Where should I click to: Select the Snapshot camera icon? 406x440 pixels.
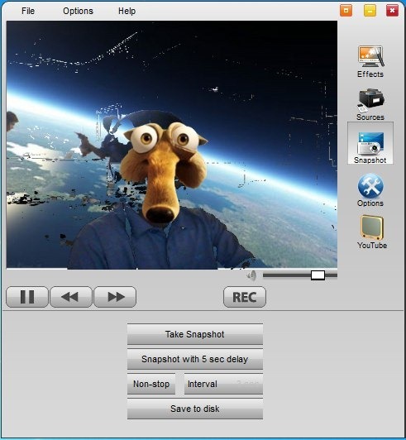(x=370, y=143)
